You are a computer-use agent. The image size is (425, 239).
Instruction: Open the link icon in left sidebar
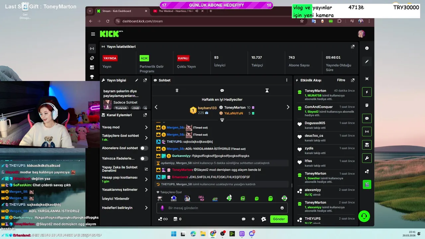tap(92, 58)
